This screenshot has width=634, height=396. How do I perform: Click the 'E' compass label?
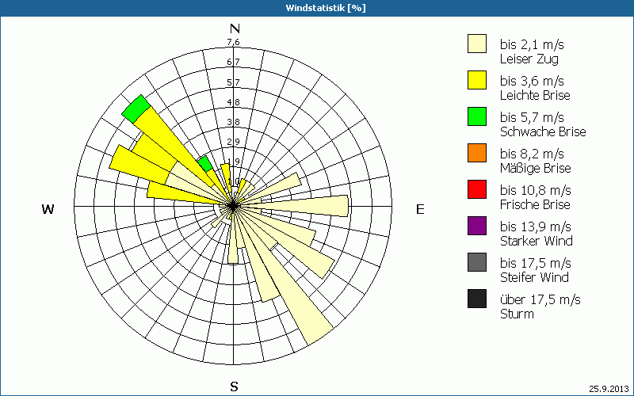[420, 209]
